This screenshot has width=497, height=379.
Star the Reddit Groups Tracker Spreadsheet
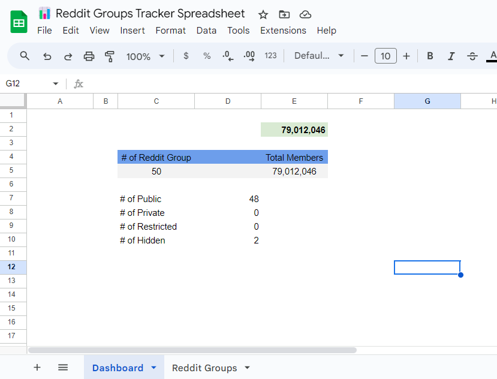click(x=263, y=14)
